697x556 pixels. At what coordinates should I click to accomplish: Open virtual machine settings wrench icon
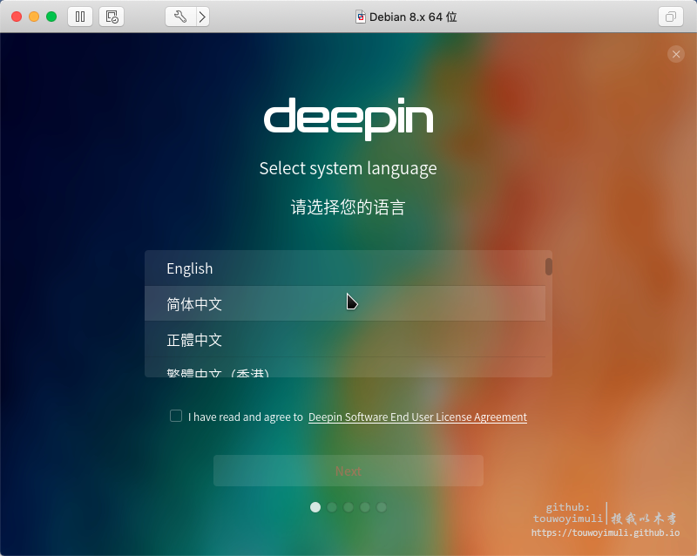(180, 17)
